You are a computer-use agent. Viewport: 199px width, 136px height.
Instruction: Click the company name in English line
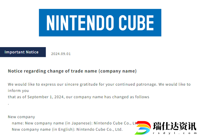[67, 129]
